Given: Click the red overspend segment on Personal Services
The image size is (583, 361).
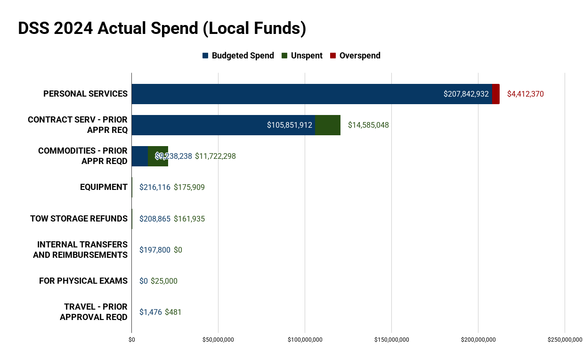Looking at the screenshot, I should [x=496, y=94].
